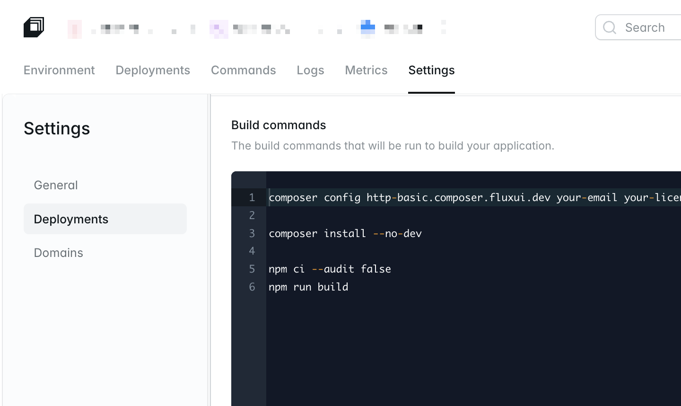Click the npm ci --audit false line
This screenshot has height=406, width=681.
[330, 269]
